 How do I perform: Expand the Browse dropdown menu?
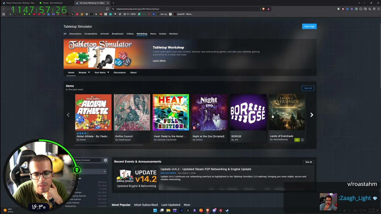[x=84, y=73]
